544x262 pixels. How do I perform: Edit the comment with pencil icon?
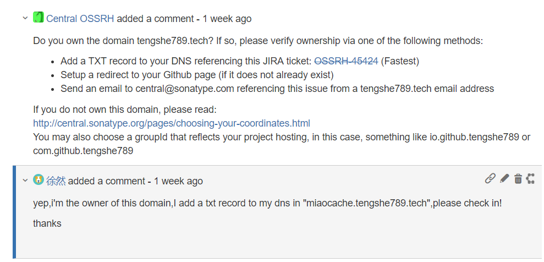[x=504, y=178]
